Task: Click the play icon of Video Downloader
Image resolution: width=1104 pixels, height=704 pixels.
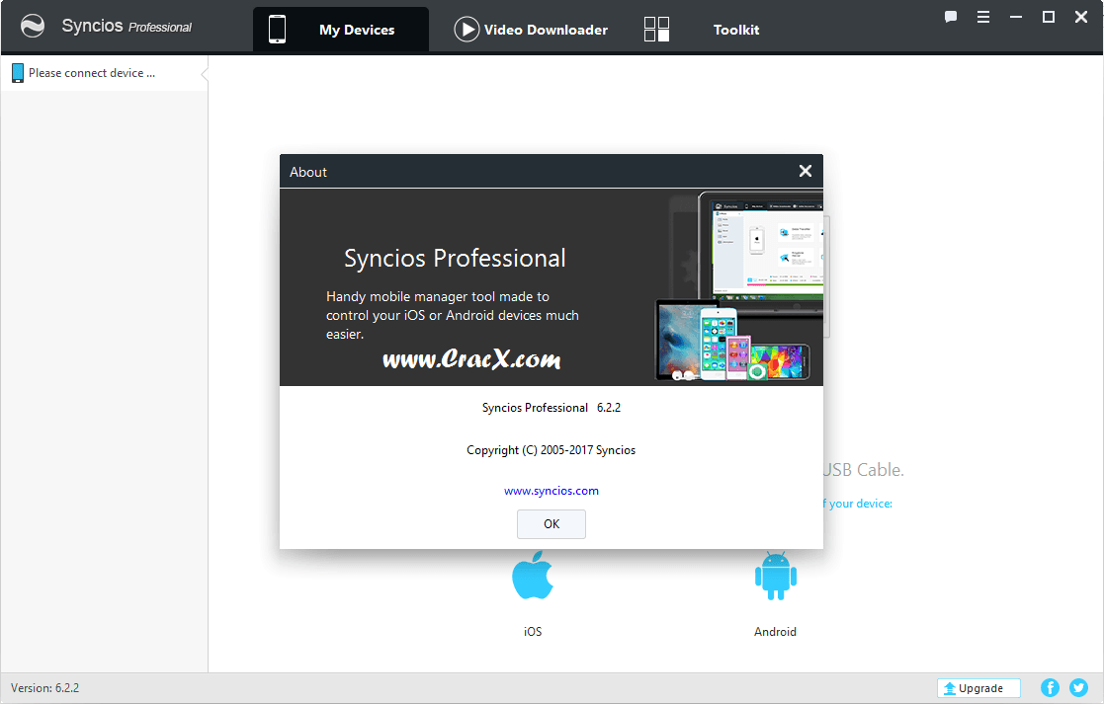Action: (x=467, y=30)
